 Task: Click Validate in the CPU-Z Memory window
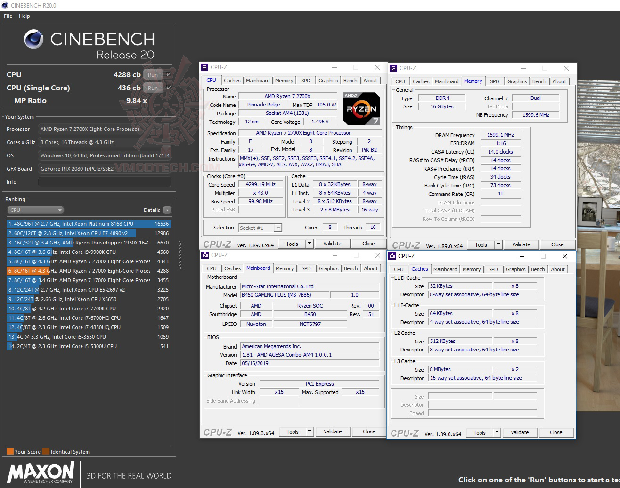tap(521, 244)
